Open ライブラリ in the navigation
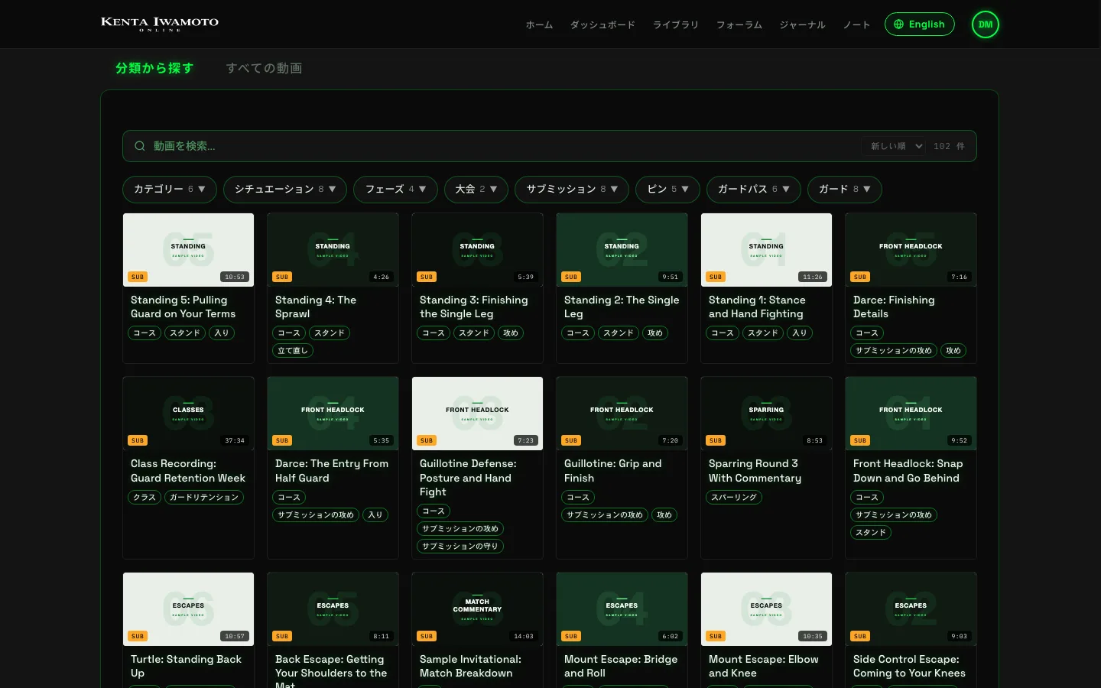 tap(676, 24)
